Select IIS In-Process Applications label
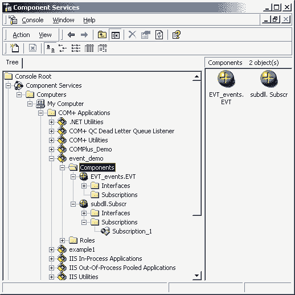The height and width of the screenshot is (295, 295). coord(105,259)
